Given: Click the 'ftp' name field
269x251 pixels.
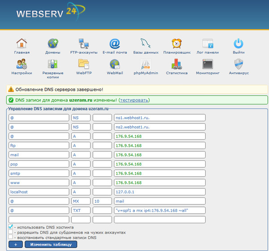Looking at the screenshot, I should [39, 145].
